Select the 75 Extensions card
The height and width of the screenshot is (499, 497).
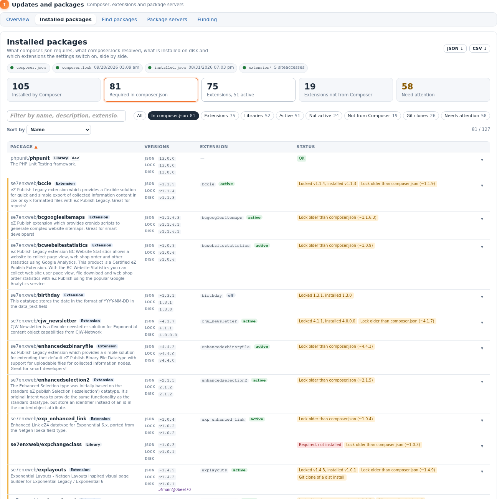coord(248,90)
